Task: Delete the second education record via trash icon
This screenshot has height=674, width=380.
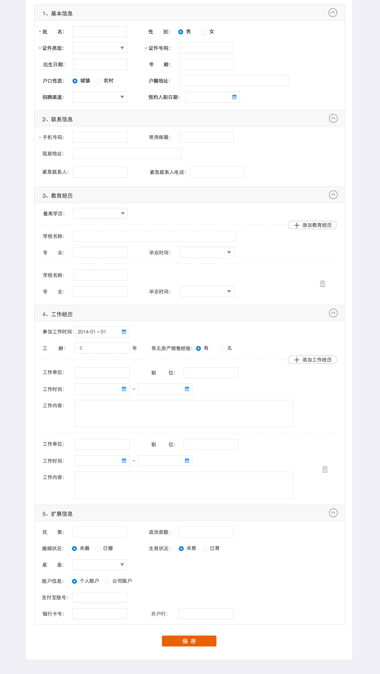Action: pos(322,284)
